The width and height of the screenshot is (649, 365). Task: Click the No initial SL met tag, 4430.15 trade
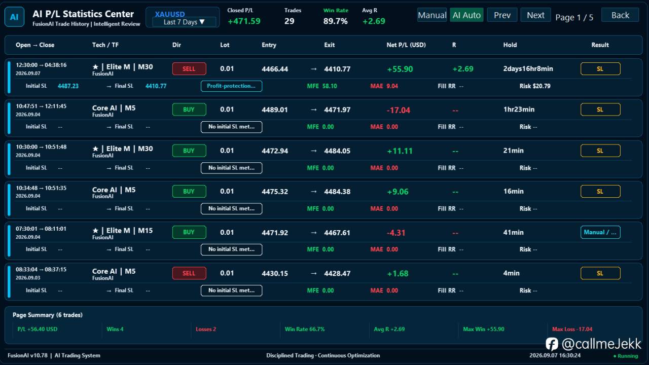click(231, 290)
